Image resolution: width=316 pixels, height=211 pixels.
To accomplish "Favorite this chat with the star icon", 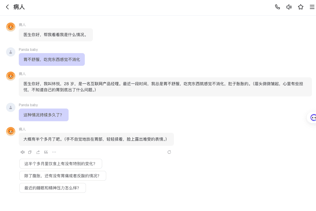I will pos(300,7).
